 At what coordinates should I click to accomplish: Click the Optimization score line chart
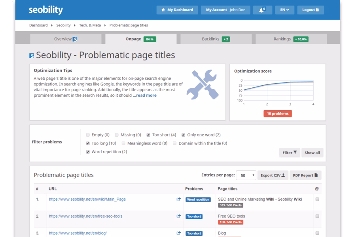pyautogui.click(x=278, y=90)
